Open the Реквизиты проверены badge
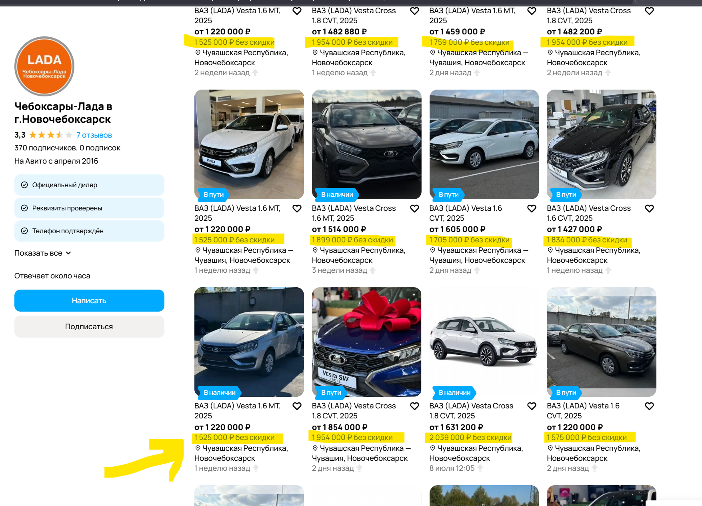Image resolution: width=702 pixels, height=506 pixels. pos(89,208)
